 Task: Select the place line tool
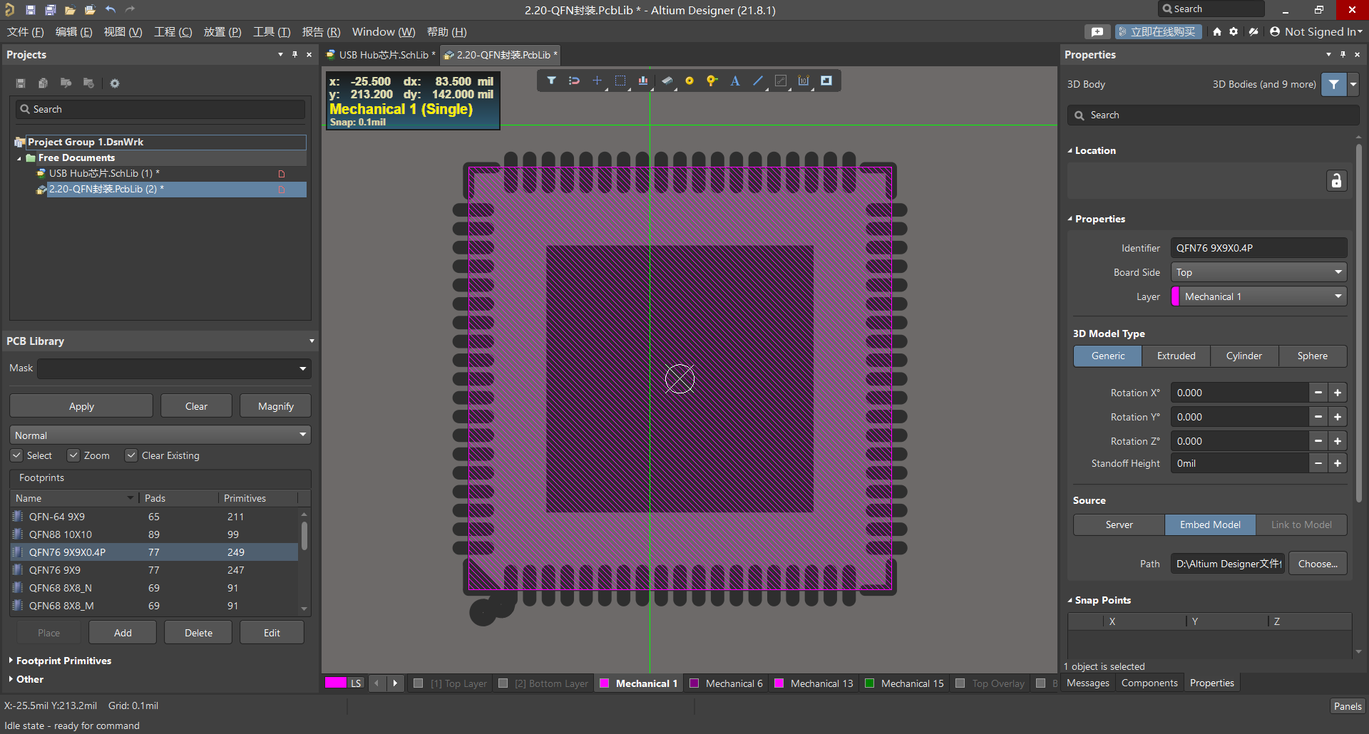pyautogui.click(x=758, y=81)
